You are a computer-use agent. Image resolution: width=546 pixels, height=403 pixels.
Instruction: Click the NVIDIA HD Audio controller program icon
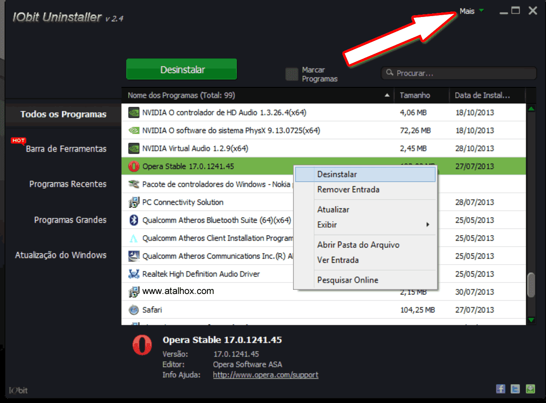[133, 112]
